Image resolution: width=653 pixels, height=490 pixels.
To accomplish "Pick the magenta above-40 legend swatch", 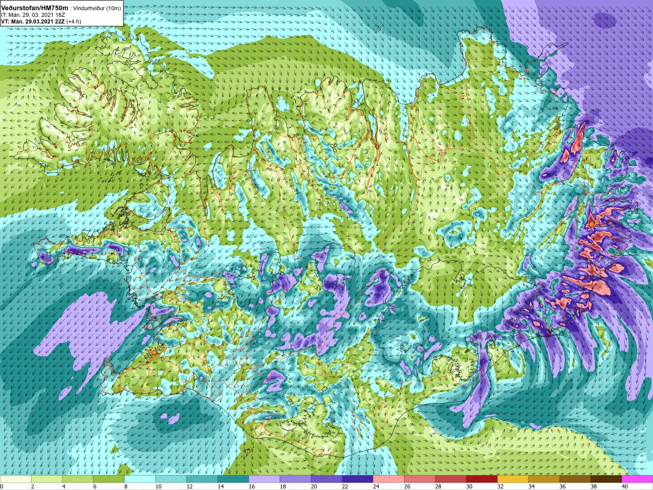I will pos(638,479).
